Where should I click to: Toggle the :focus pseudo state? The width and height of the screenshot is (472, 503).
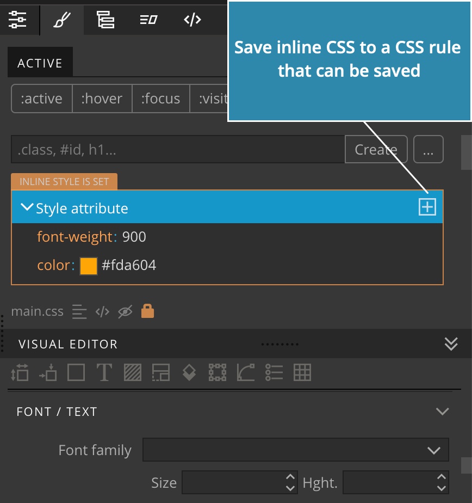(x=160, y=99)
